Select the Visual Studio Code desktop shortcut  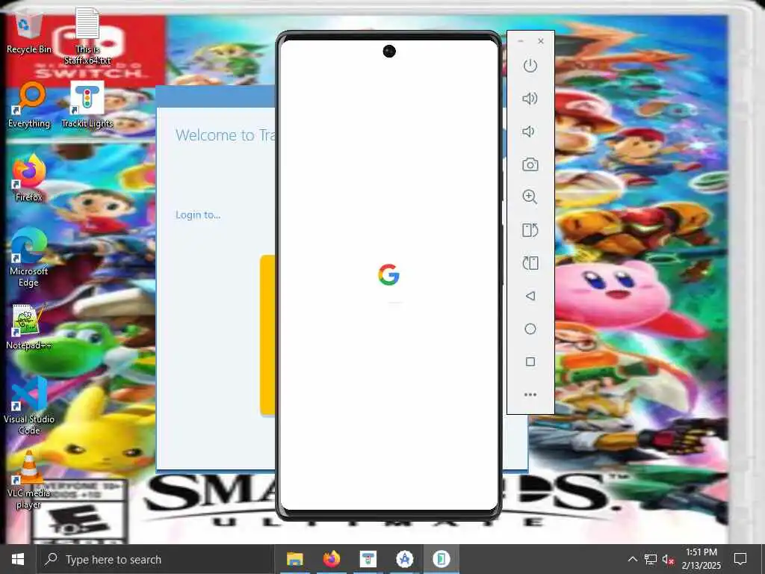point(29,406)
